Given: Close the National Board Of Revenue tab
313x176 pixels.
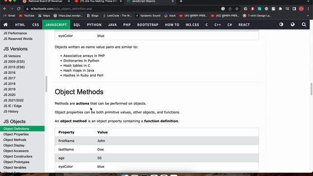Looking at the screenshot, I should pos(69,1).
